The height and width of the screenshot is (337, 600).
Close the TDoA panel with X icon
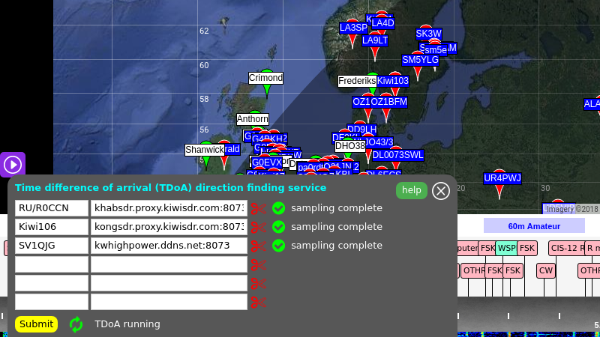tap(441, 190)
